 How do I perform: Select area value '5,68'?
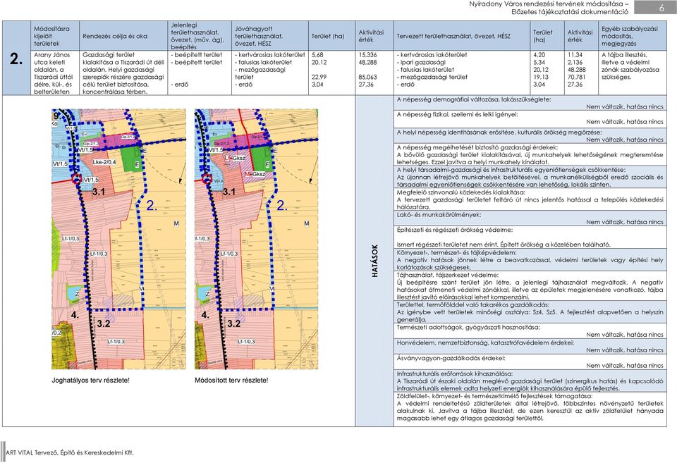pos(317,55)
